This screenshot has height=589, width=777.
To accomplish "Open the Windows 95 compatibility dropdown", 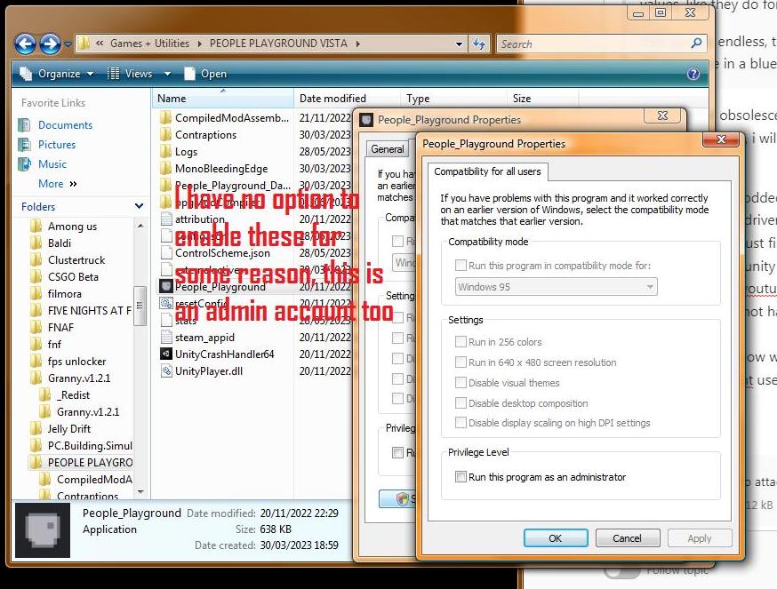I will 556,287.
